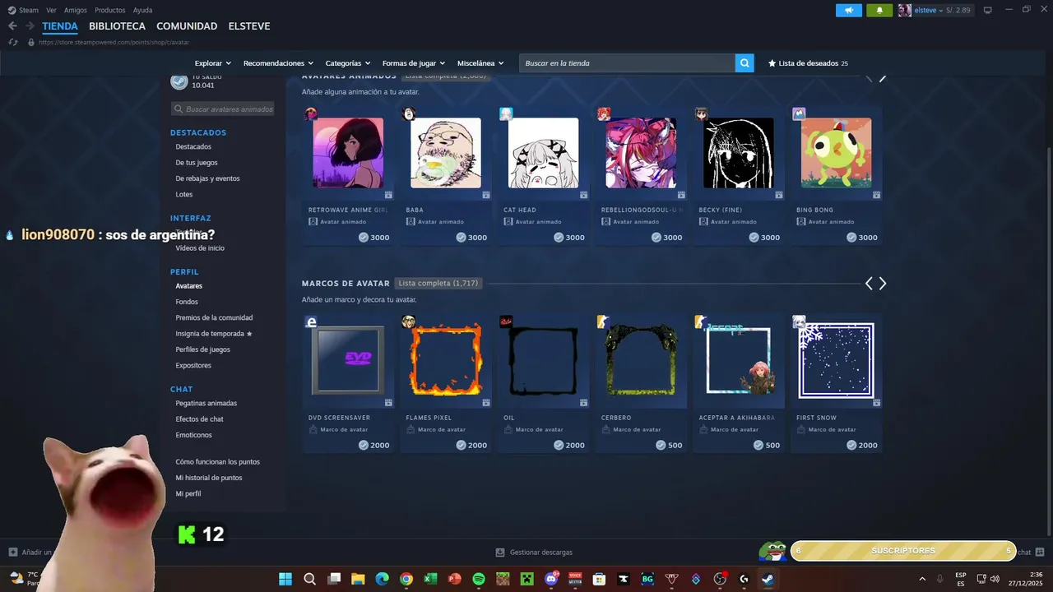Open the Retrowave Anime Girl avatar thumbnail

tap(348, 153)
